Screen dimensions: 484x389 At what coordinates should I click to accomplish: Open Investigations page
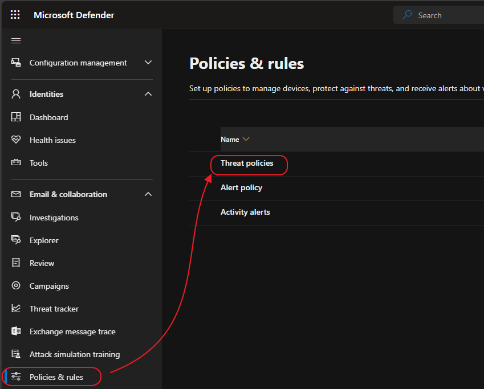pos(54,218)
